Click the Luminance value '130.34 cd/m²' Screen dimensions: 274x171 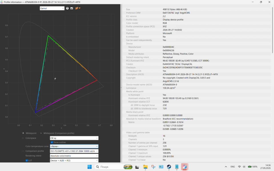[x=169, y=88]
